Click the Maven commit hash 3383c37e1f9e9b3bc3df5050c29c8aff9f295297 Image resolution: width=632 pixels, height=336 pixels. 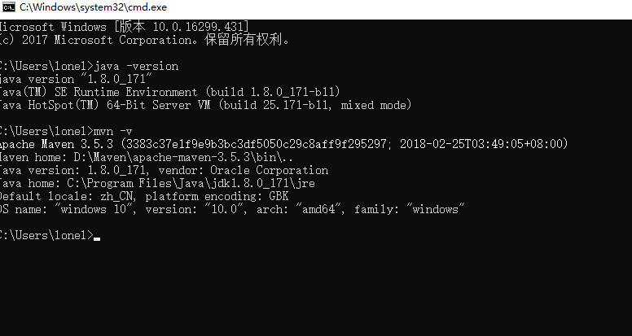(x=257, y=144)
